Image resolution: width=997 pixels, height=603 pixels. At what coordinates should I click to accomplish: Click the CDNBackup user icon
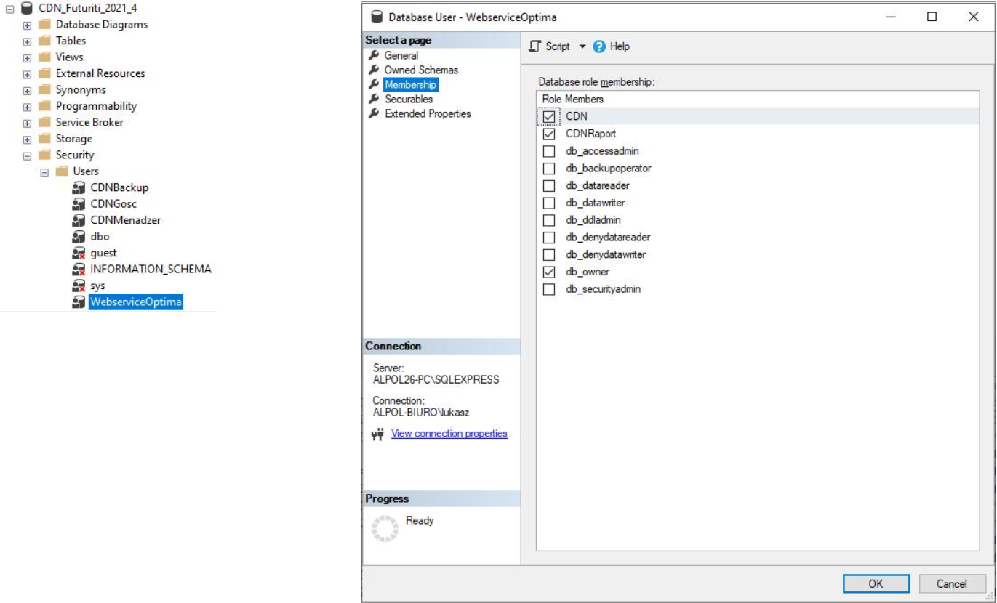[79, 187]
